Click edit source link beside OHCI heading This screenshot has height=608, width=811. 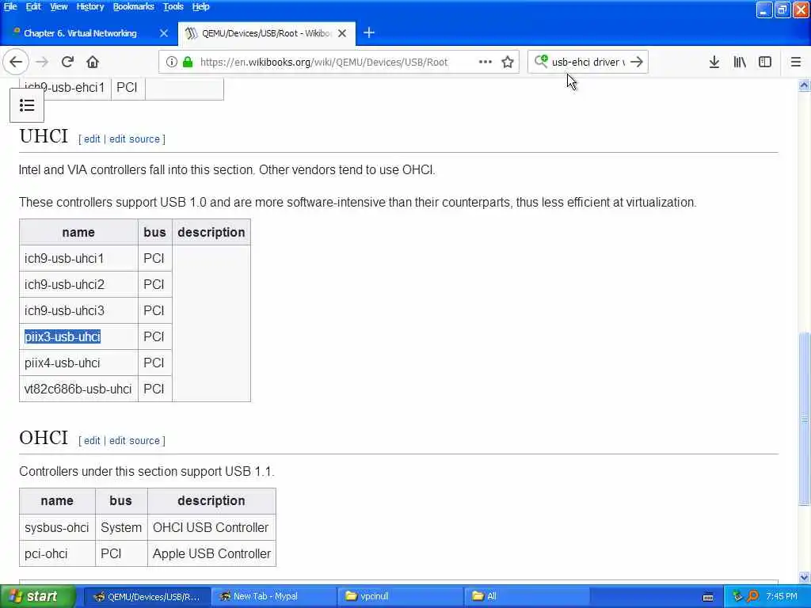pyautogui.click(x=135, y=440)
